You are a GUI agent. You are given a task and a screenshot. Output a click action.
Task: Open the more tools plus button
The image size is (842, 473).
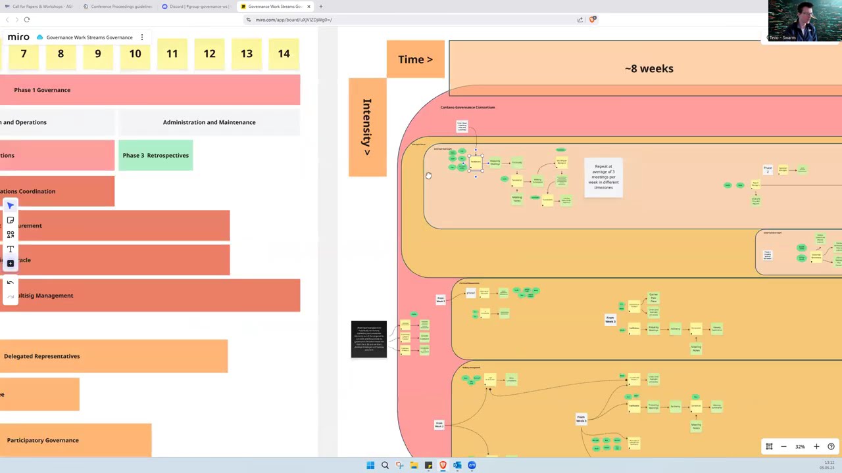point(10,263)
